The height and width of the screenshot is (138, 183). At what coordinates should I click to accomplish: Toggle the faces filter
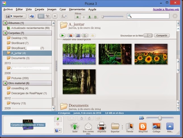pyautogui.click(x=90, y=17)
